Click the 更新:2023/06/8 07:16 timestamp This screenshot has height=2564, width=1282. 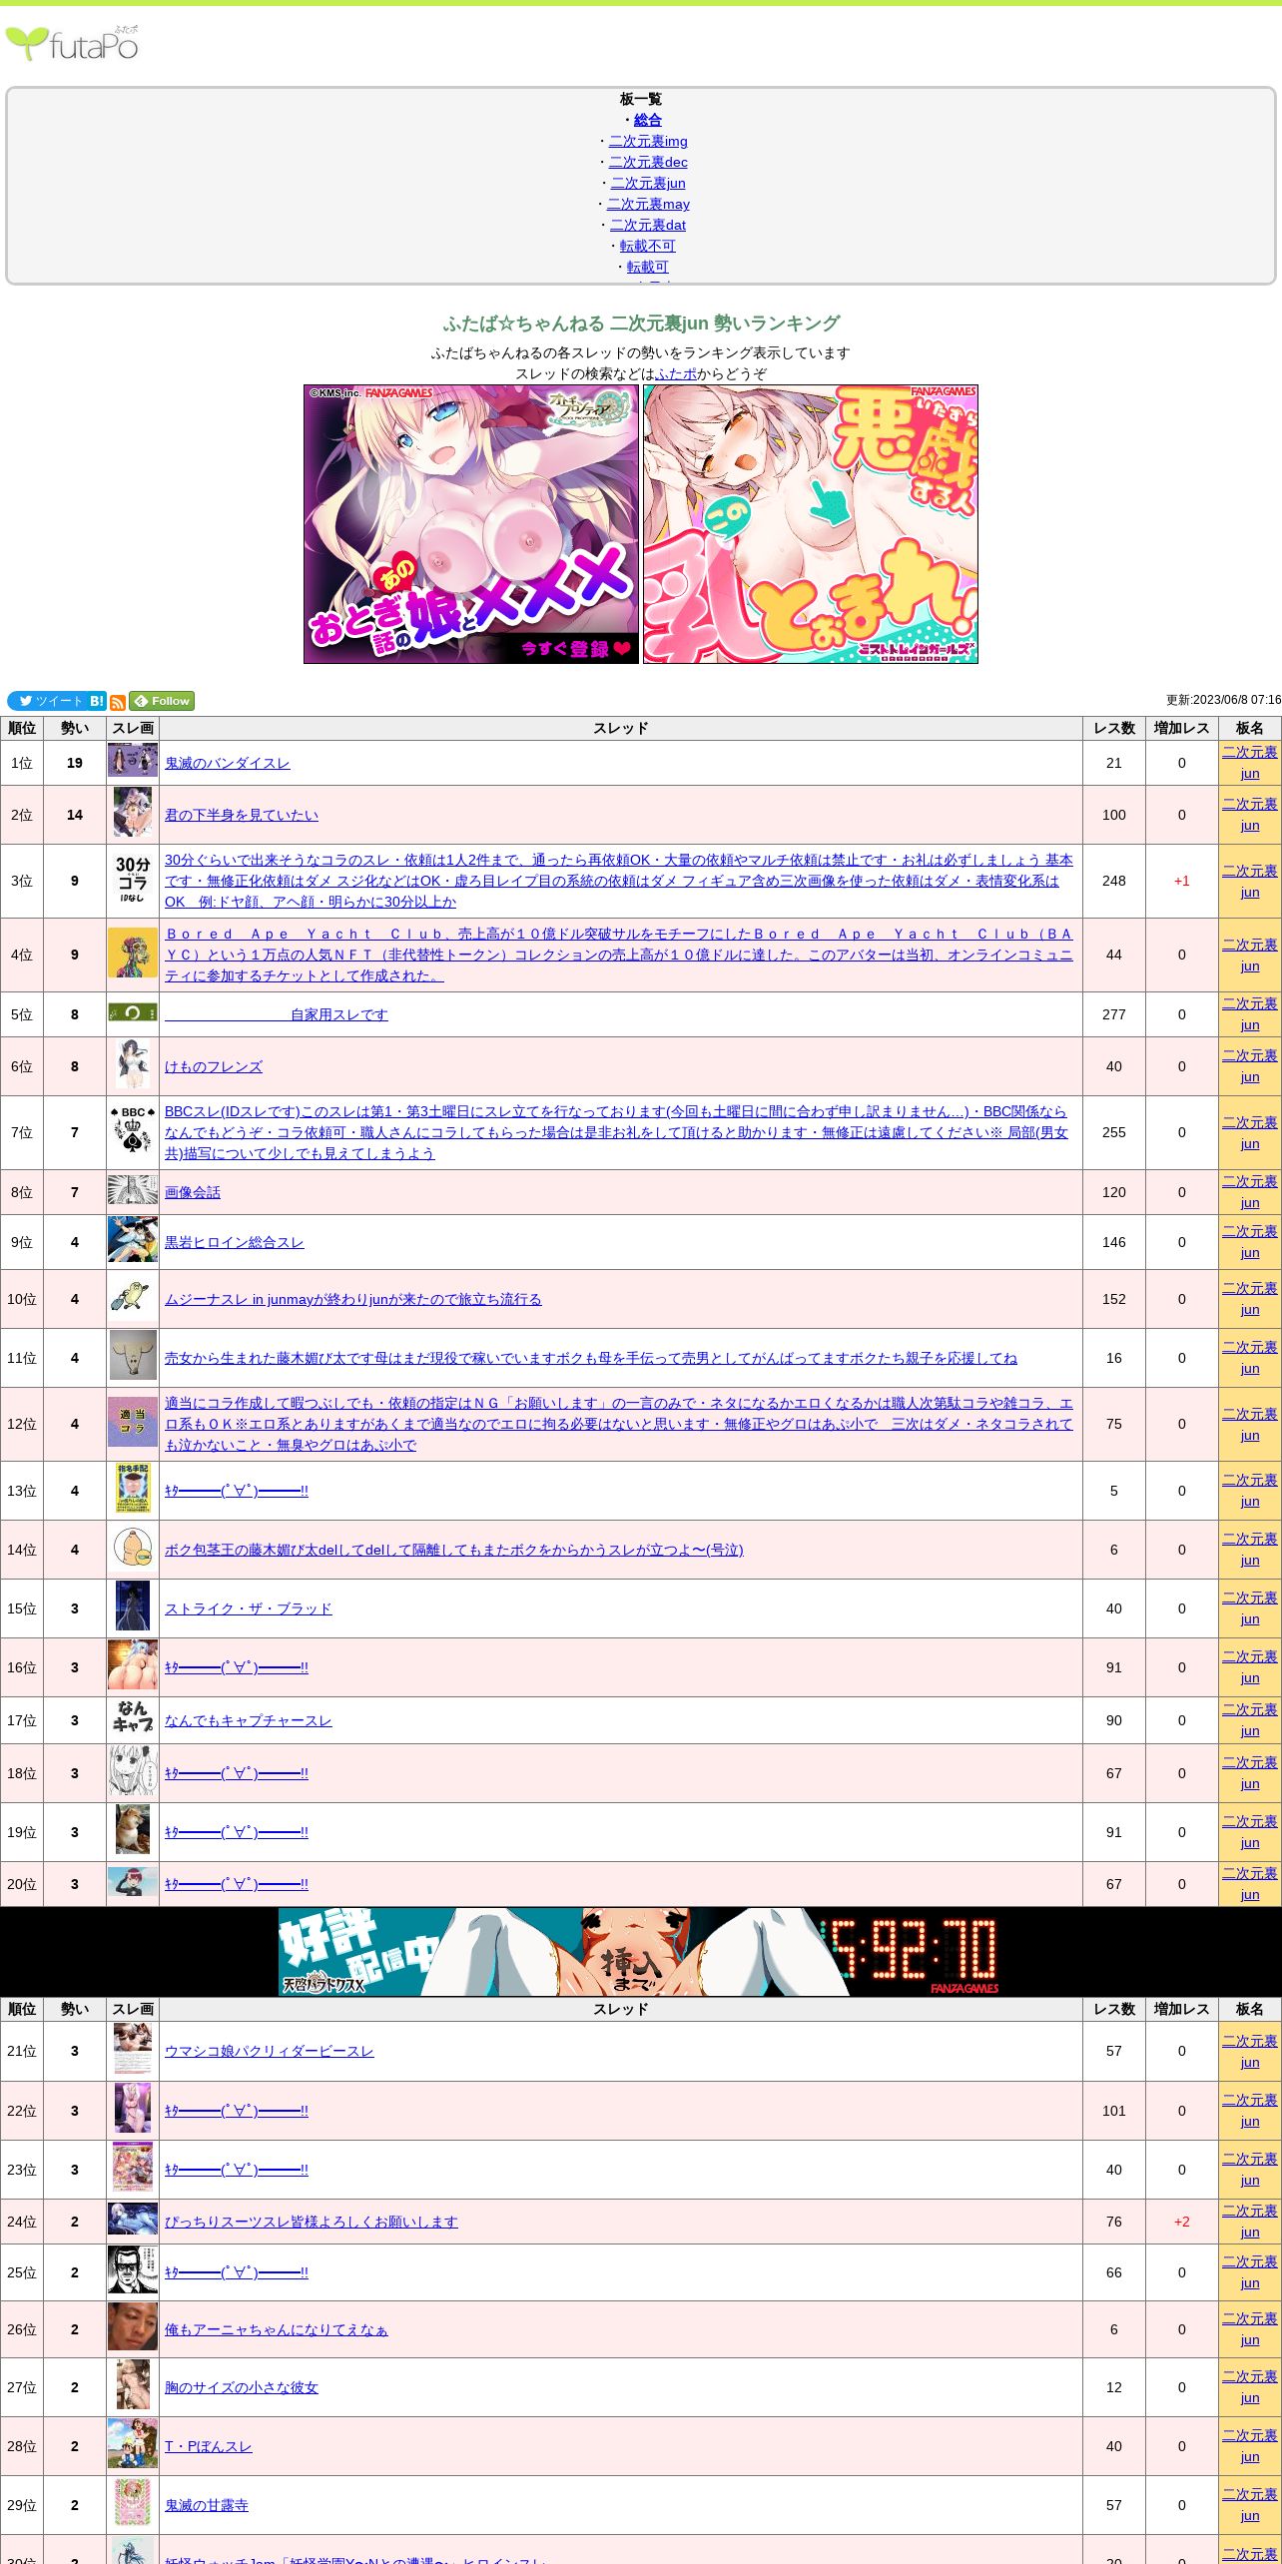1223,700
